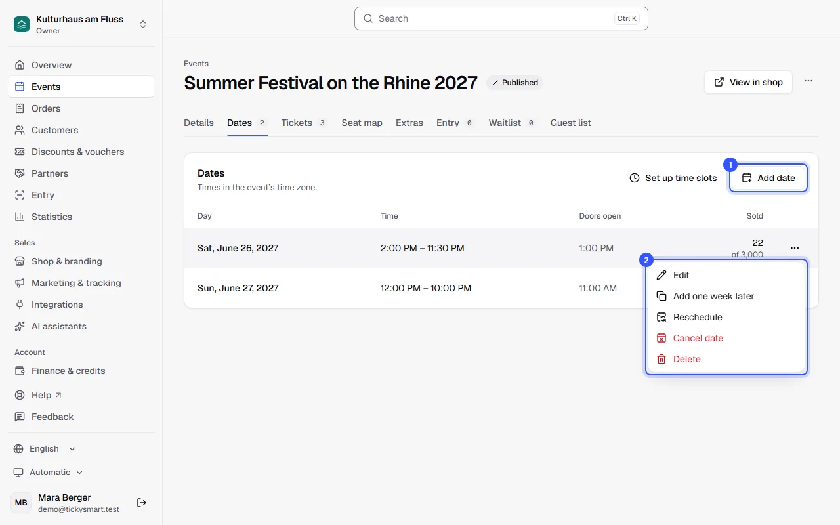Screen dimensions: 840x525
Task: Click the Entry scan icon in sidebar
Action: tap(20, 195)
